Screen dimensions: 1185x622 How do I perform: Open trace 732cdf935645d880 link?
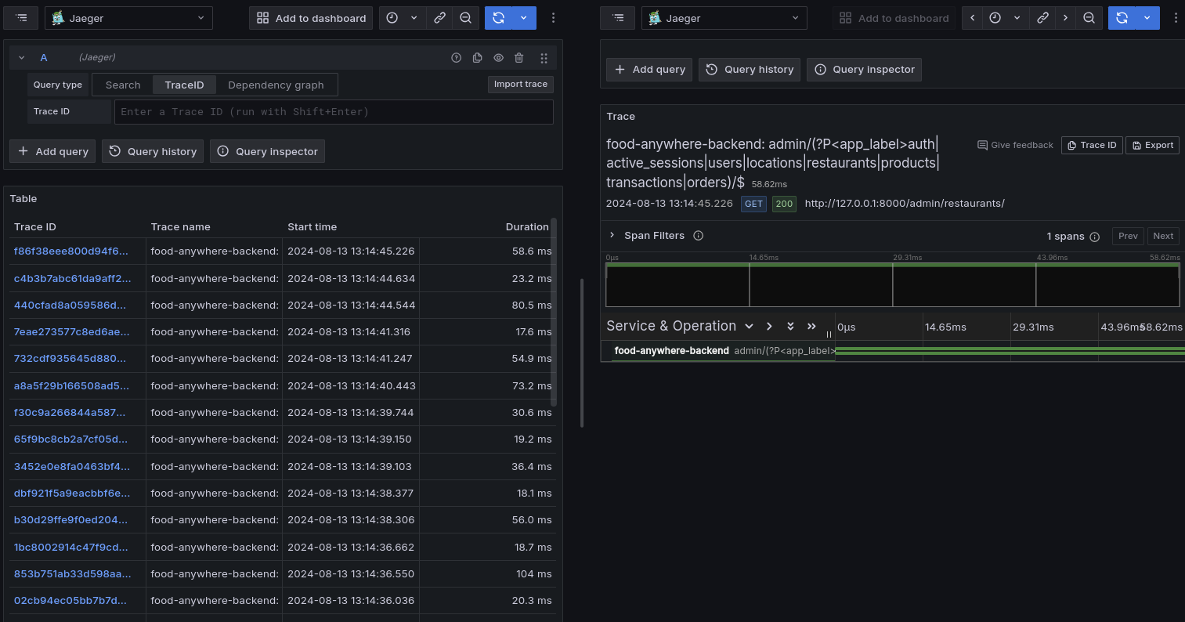[x=70, y=359]
